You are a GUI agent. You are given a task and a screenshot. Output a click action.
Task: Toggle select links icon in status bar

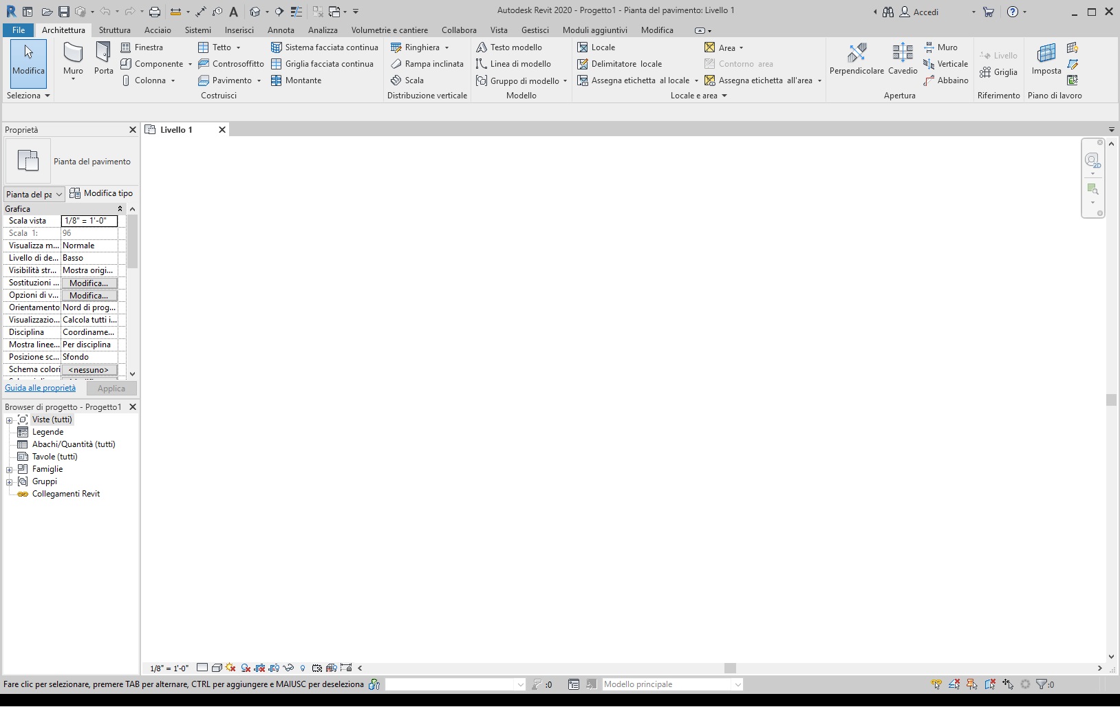pyautogui.click(x=936, y=684)
